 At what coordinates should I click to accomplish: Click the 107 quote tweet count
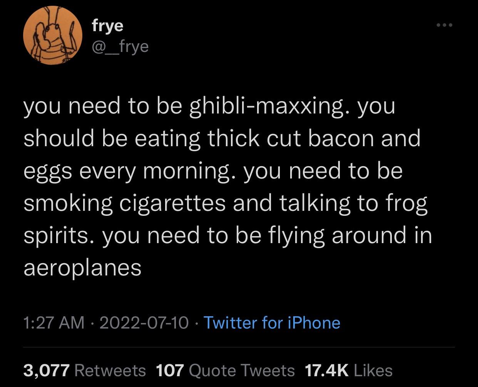click(170, 370)
